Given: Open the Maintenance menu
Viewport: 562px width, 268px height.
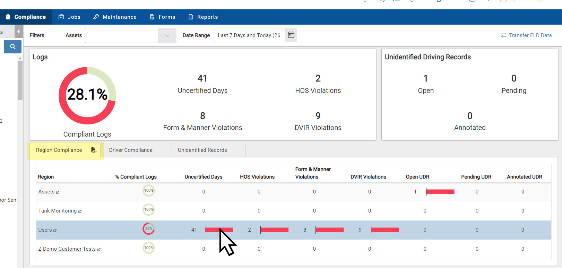Looking at the screenshot, I should (x=115, y=17).
